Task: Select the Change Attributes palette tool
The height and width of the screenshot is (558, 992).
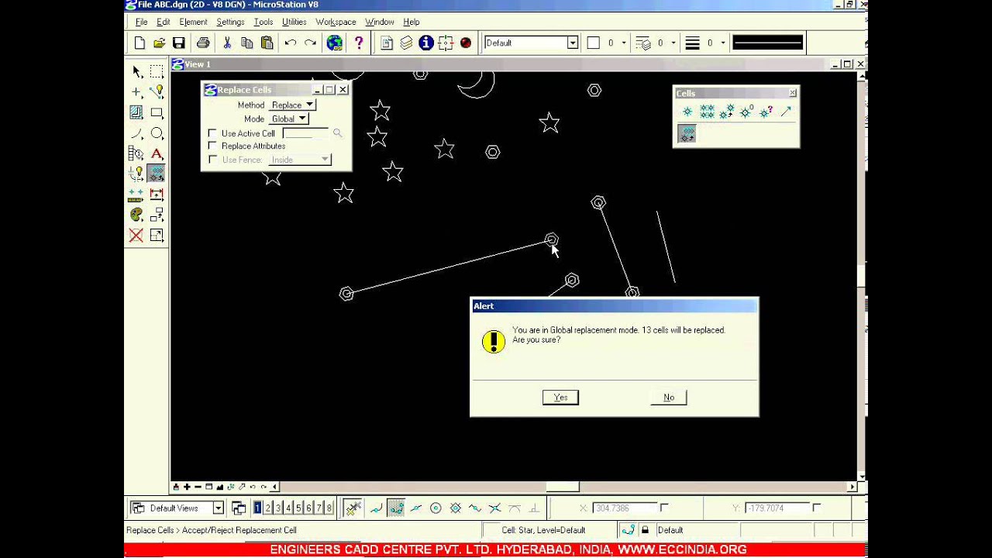Action: (x=136, y=215)
